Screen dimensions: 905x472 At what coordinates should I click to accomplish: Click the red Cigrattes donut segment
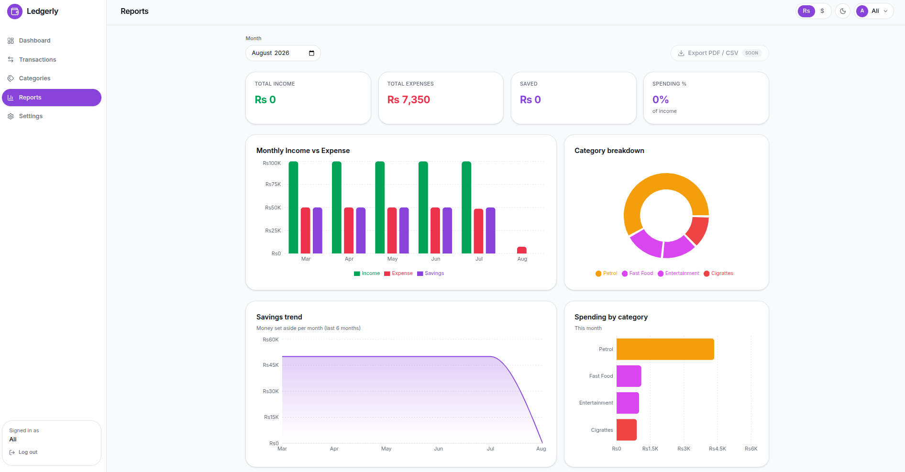(x=698, y=231)
